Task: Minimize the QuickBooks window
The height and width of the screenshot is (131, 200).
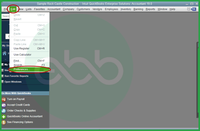Action: pos(187,4)
